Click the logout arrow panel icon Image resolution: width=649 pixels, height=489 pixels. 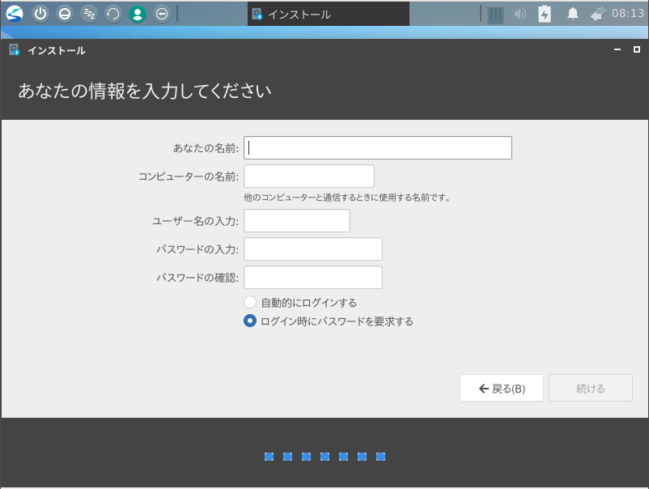(x=162, y=14)
